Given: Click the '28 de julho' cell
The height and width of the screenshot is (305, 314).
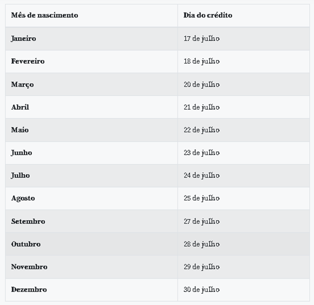Looking at the screenshot, I should click(201, 244).
